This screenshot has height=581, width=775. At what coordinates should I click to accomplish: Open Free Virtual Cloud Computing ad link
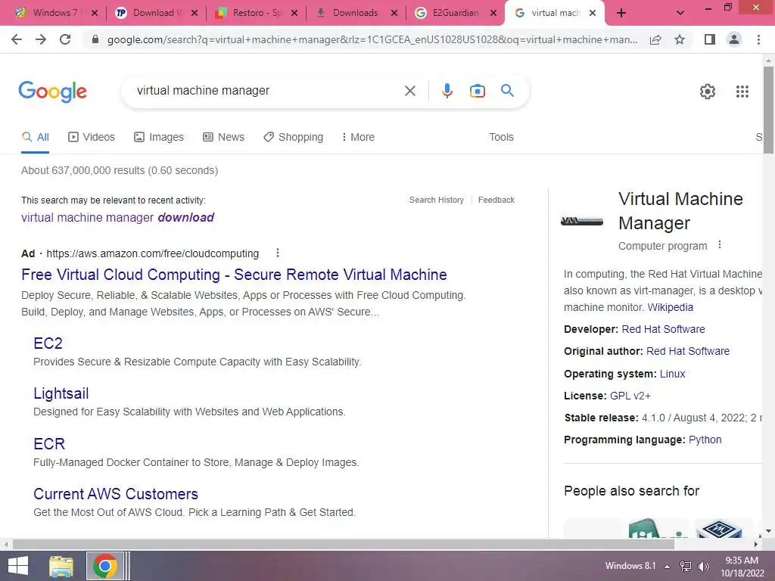coord(234,275)
